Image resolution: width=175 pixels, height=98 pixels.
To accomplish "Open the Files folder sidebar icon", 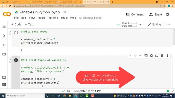I will (4, 54).
